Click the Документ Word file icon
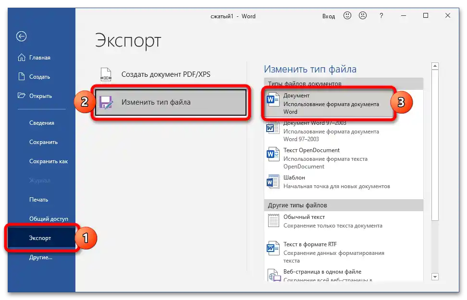The image size is (467, 300). point(273,99)
